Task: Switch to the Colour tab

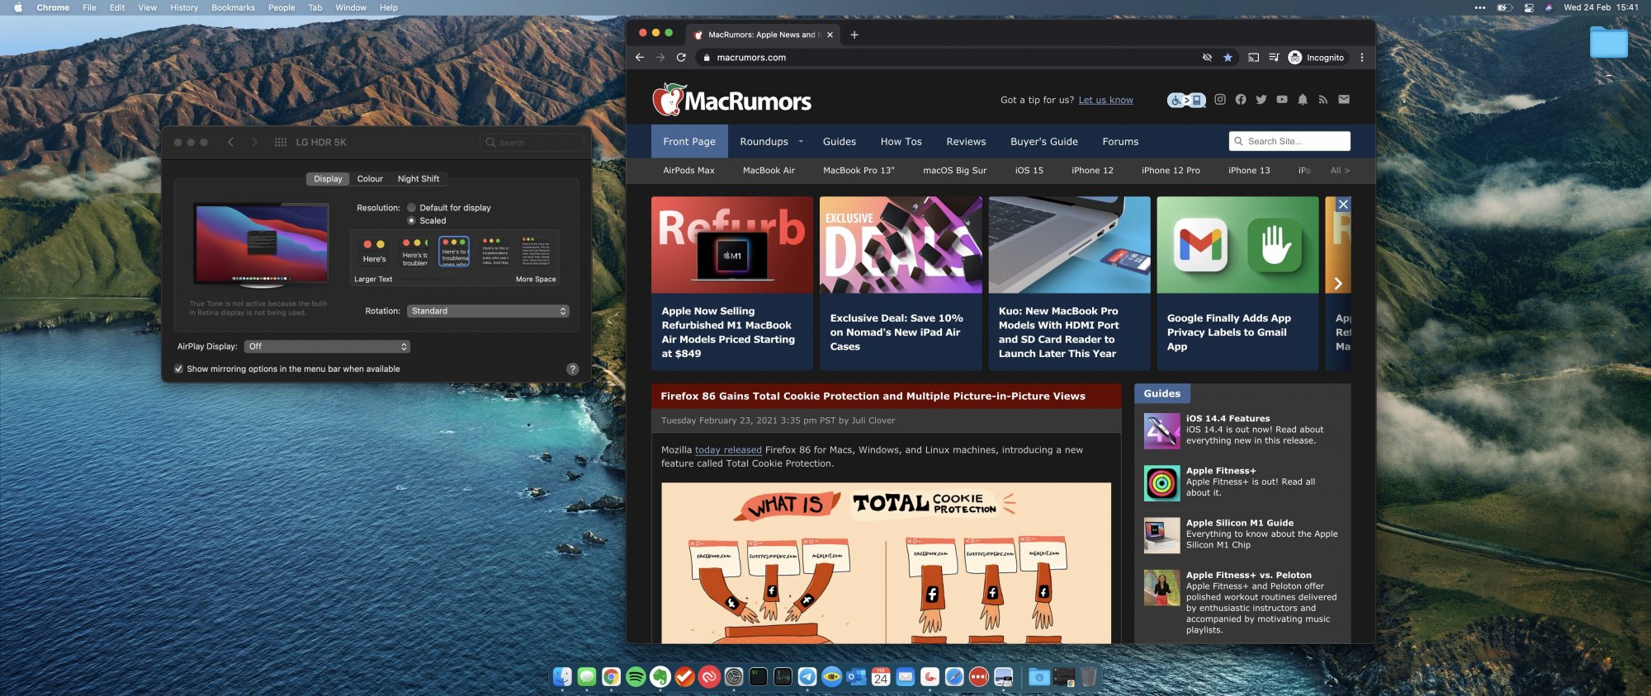Action: pyautogui.click(x=370, y=179)
